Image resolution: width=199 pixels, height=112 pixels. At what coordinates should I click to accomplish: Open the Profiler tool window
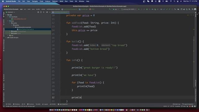point(53,104)
